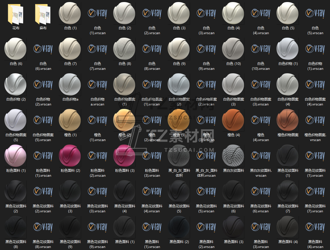Select the 橙色 (1).vrscan V-Ray file icon
The width and height of the screenshot is (330, 250).
point(98,120)
